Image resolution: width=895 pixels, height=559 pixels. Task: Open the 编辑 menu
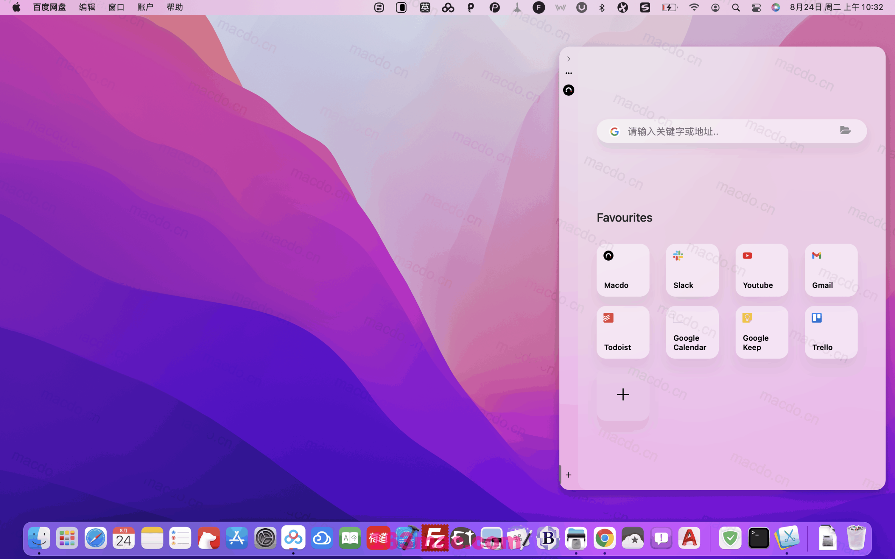click(x=87, y=7)
